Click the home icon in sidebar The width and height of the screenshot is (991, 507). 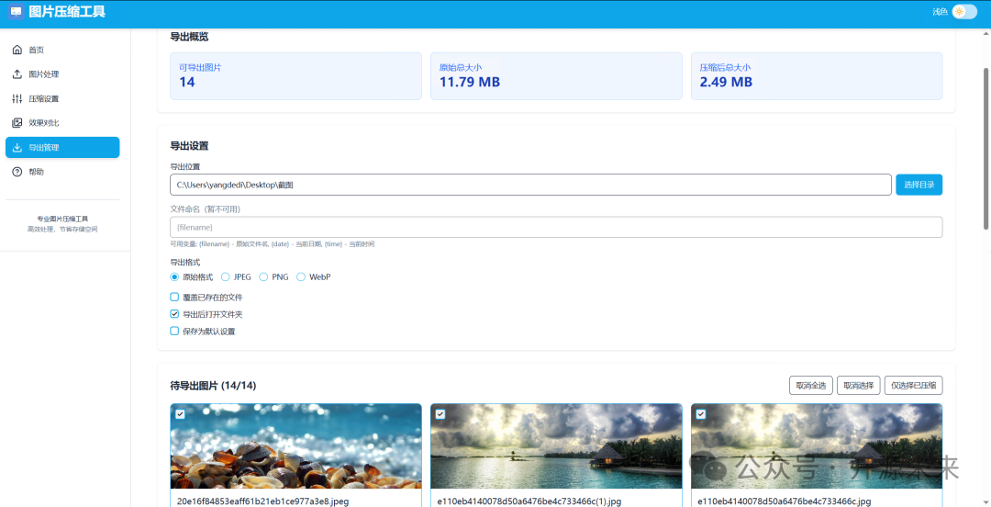tap(17, 50)
